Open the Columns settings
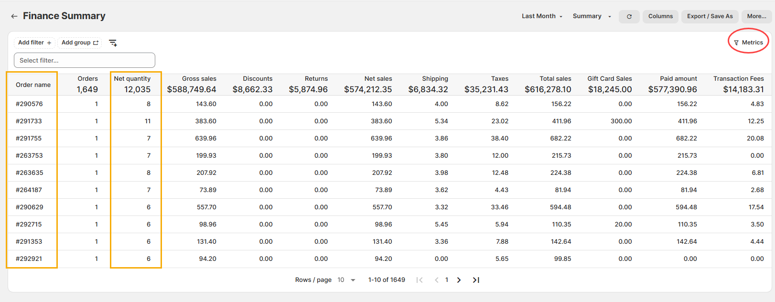Image resolution: width=775 pixels, height=302 pixels. click(x=660, y=16)
